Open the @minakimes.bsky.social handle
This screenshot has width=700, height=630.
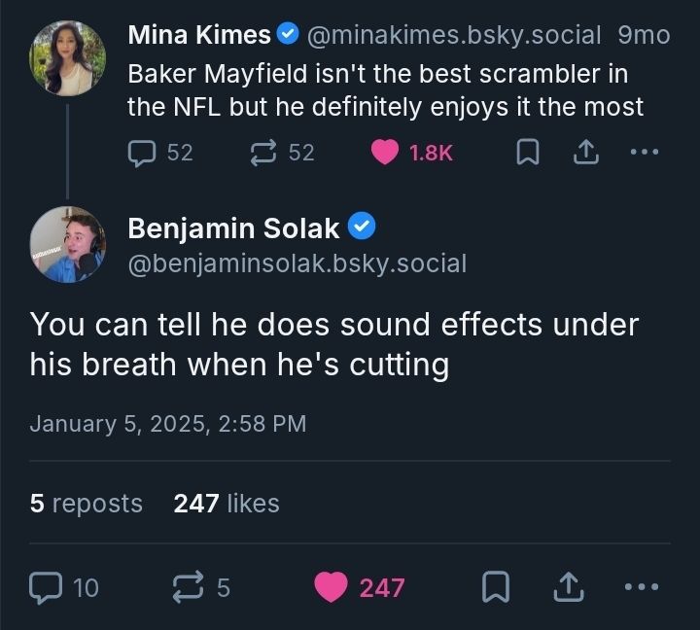click(454, 35)
